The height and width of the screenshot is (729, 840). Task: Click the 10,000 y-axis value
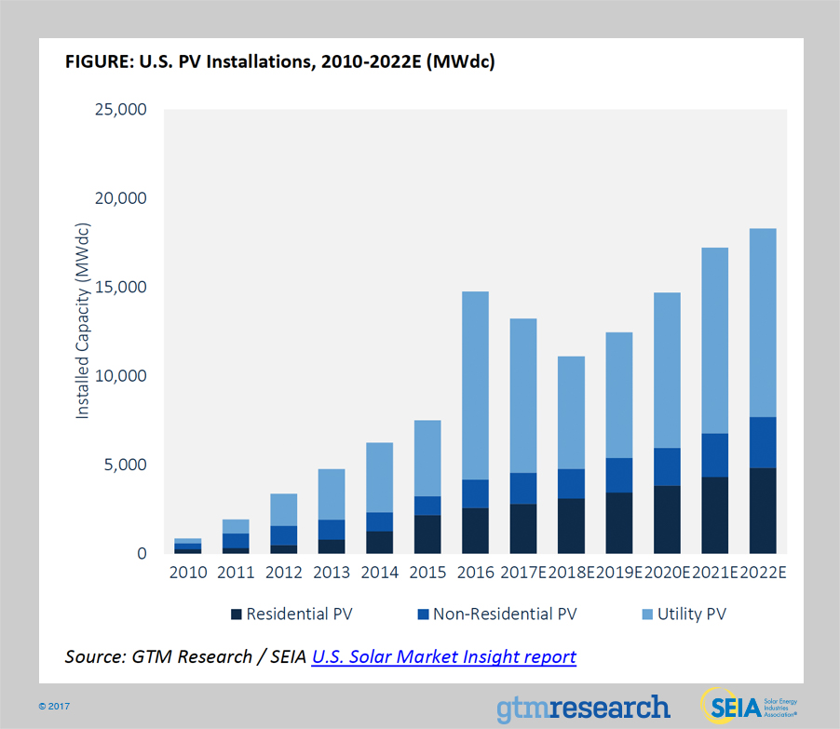pyautogui.click(x=120, y=376)
